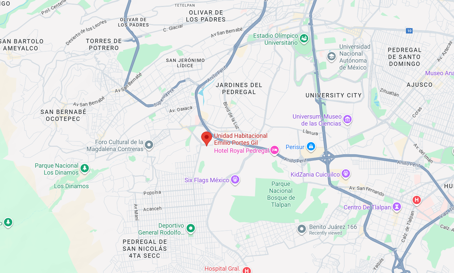Click the highway 10 route shield

[x=409, y=31]
